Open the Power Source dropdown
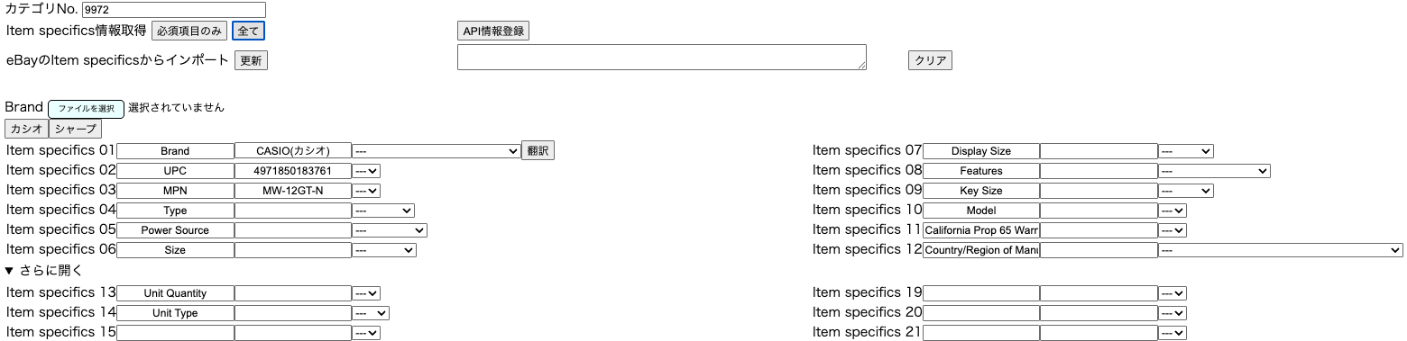Image resolution: width=1407 pixels, height=341 pixels. (390, 230)
